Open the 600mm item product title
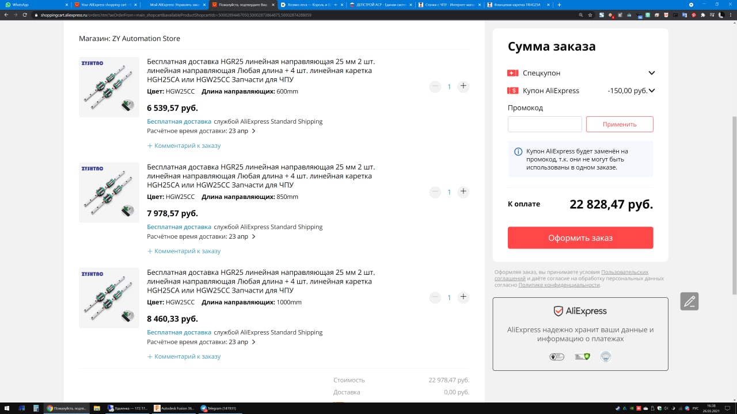737x414 pixels. tap(261, 71)
